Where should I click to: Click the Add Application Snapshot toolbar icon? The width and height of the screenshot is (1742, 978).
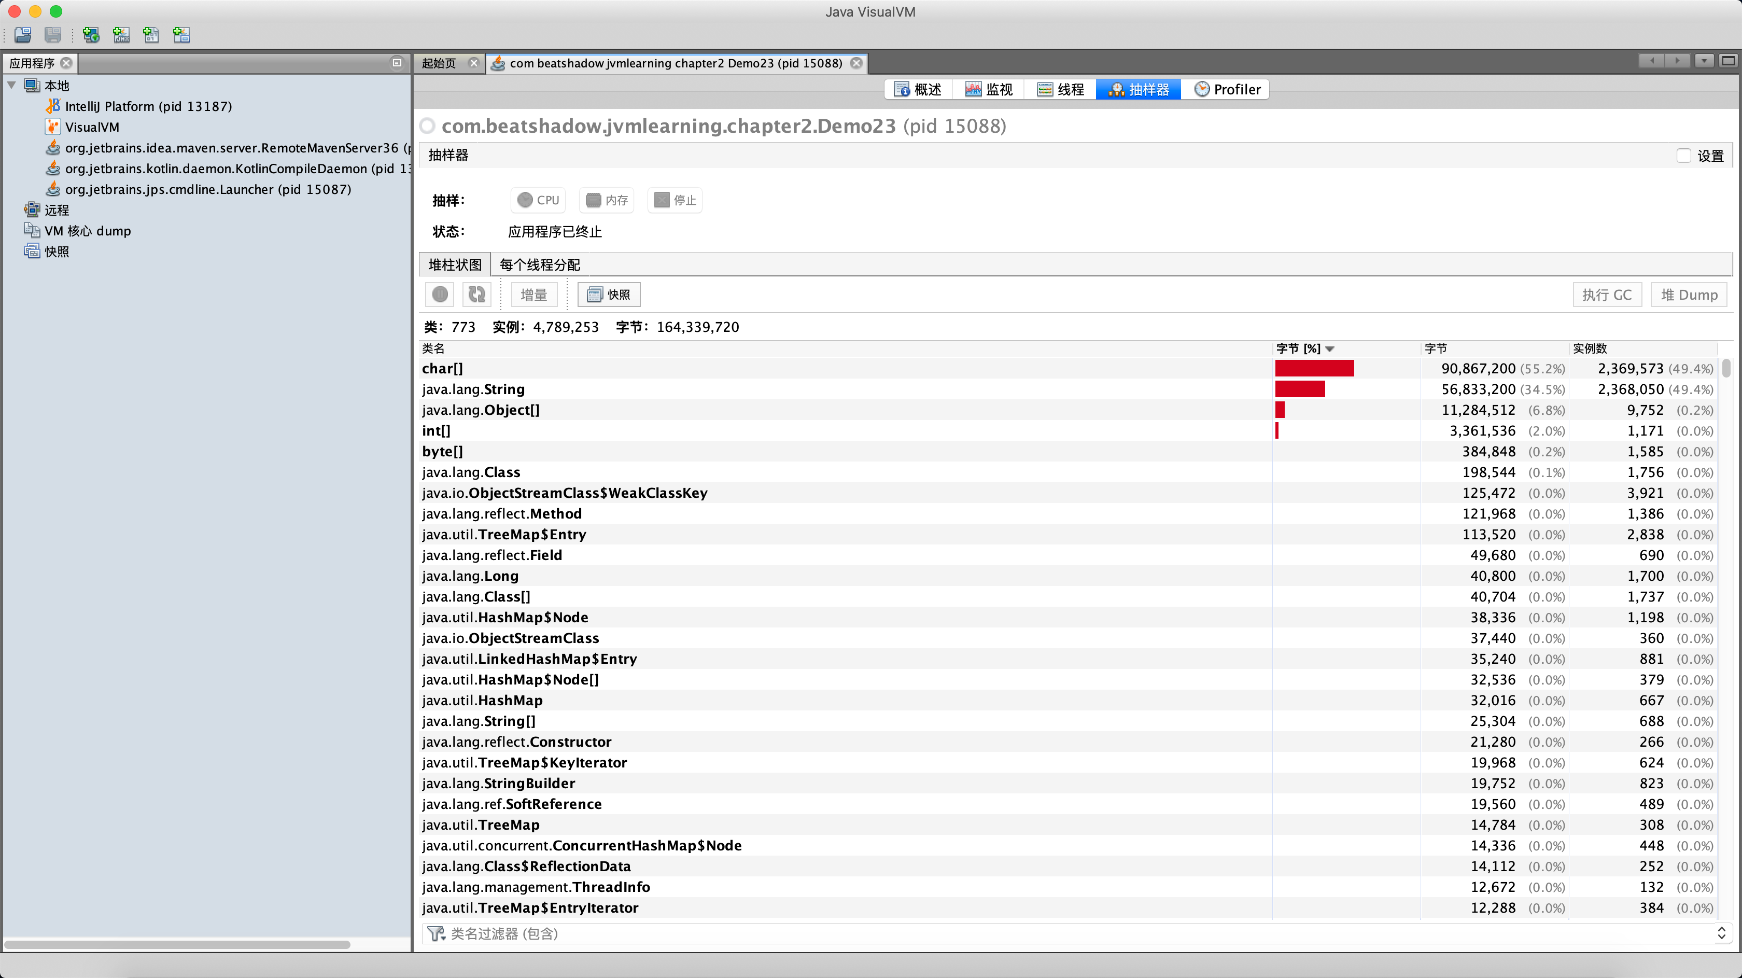pyautogui.click(x=181, y=35)
